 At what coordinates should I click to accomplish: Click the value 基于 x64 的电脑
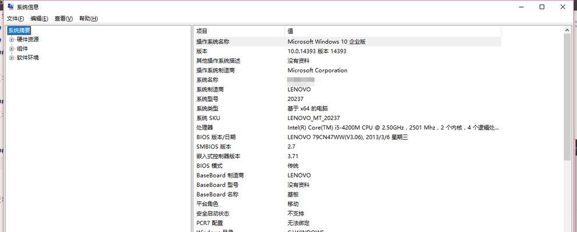click(308, 108)
